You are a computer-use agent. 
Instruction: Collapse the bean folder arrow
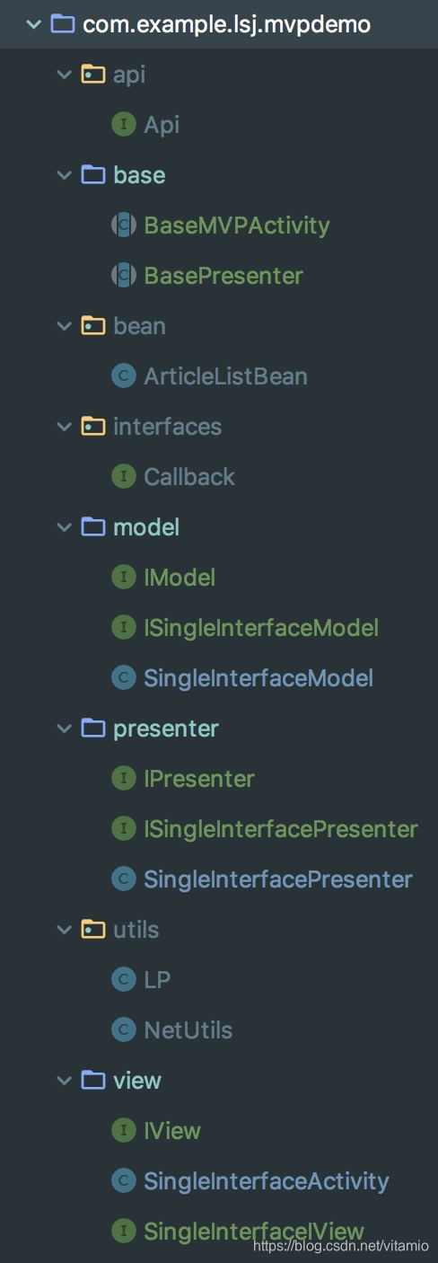(64, 325)
